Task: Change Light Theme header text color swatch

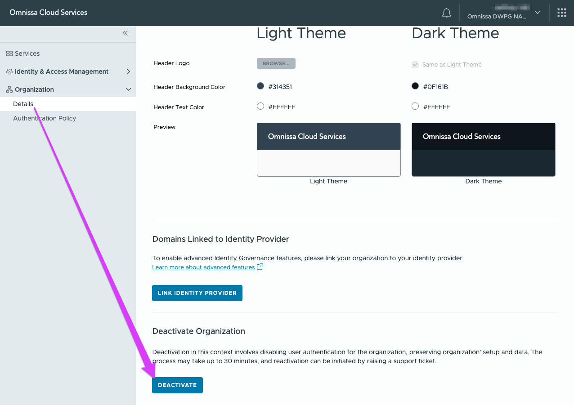Action: (x=260, y=107)
